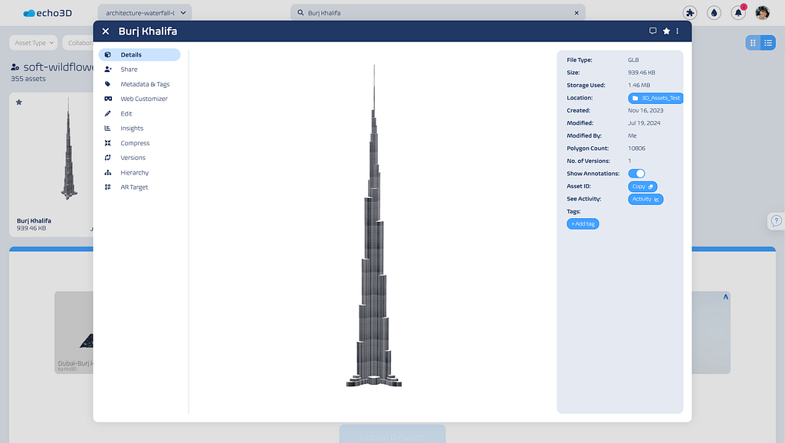Open the three-dot more options menu

point(678,31)
